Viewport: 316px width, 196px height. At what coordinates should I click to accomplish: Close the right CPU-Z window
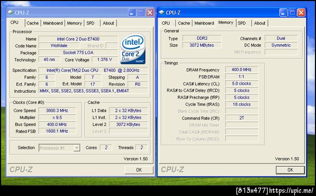(x=301, y=13)
